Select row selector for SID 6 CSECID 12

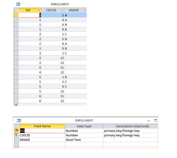(16, 101)
